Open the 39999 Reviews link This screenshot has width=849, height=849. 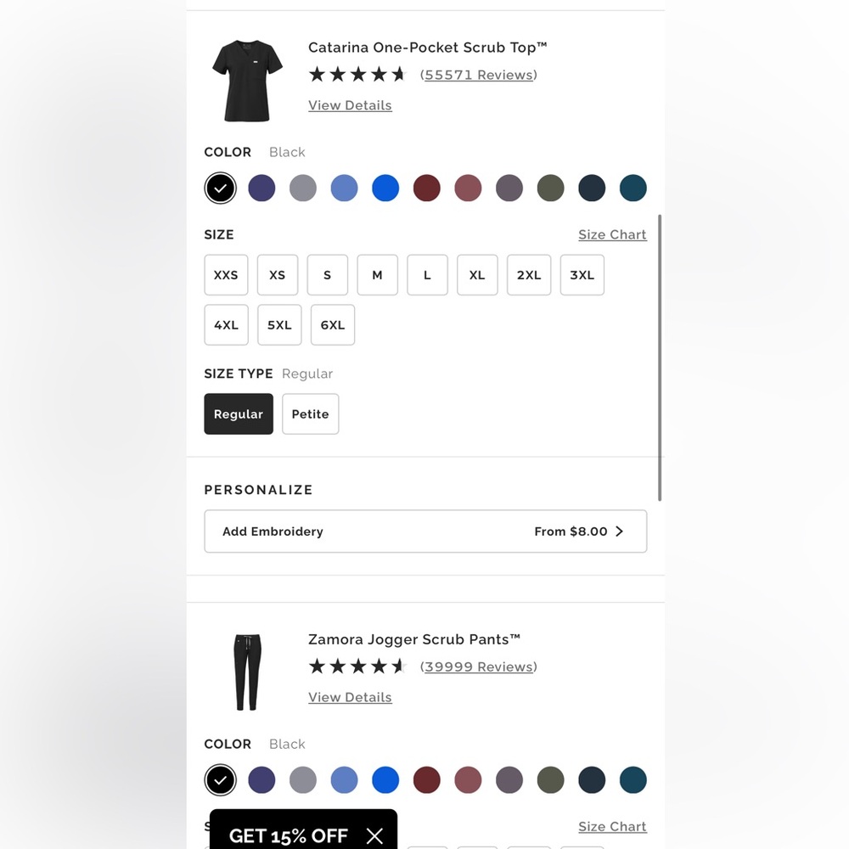point(479,666)
